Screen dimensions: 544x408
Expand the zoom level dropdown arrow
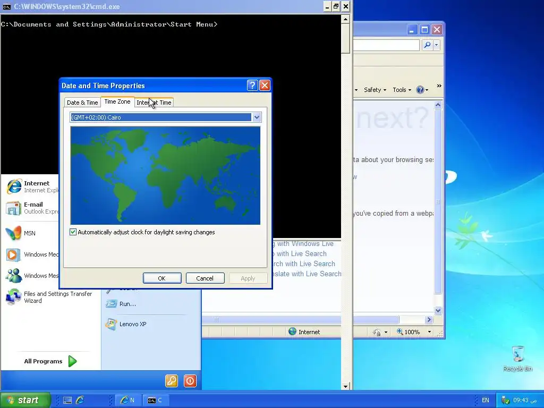click(429, 332)
